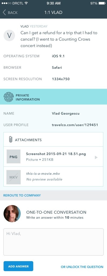The width and height of the screenshot is (107, 276).
Task: Click the fingerprint private information icon
Action: (8, 97)
